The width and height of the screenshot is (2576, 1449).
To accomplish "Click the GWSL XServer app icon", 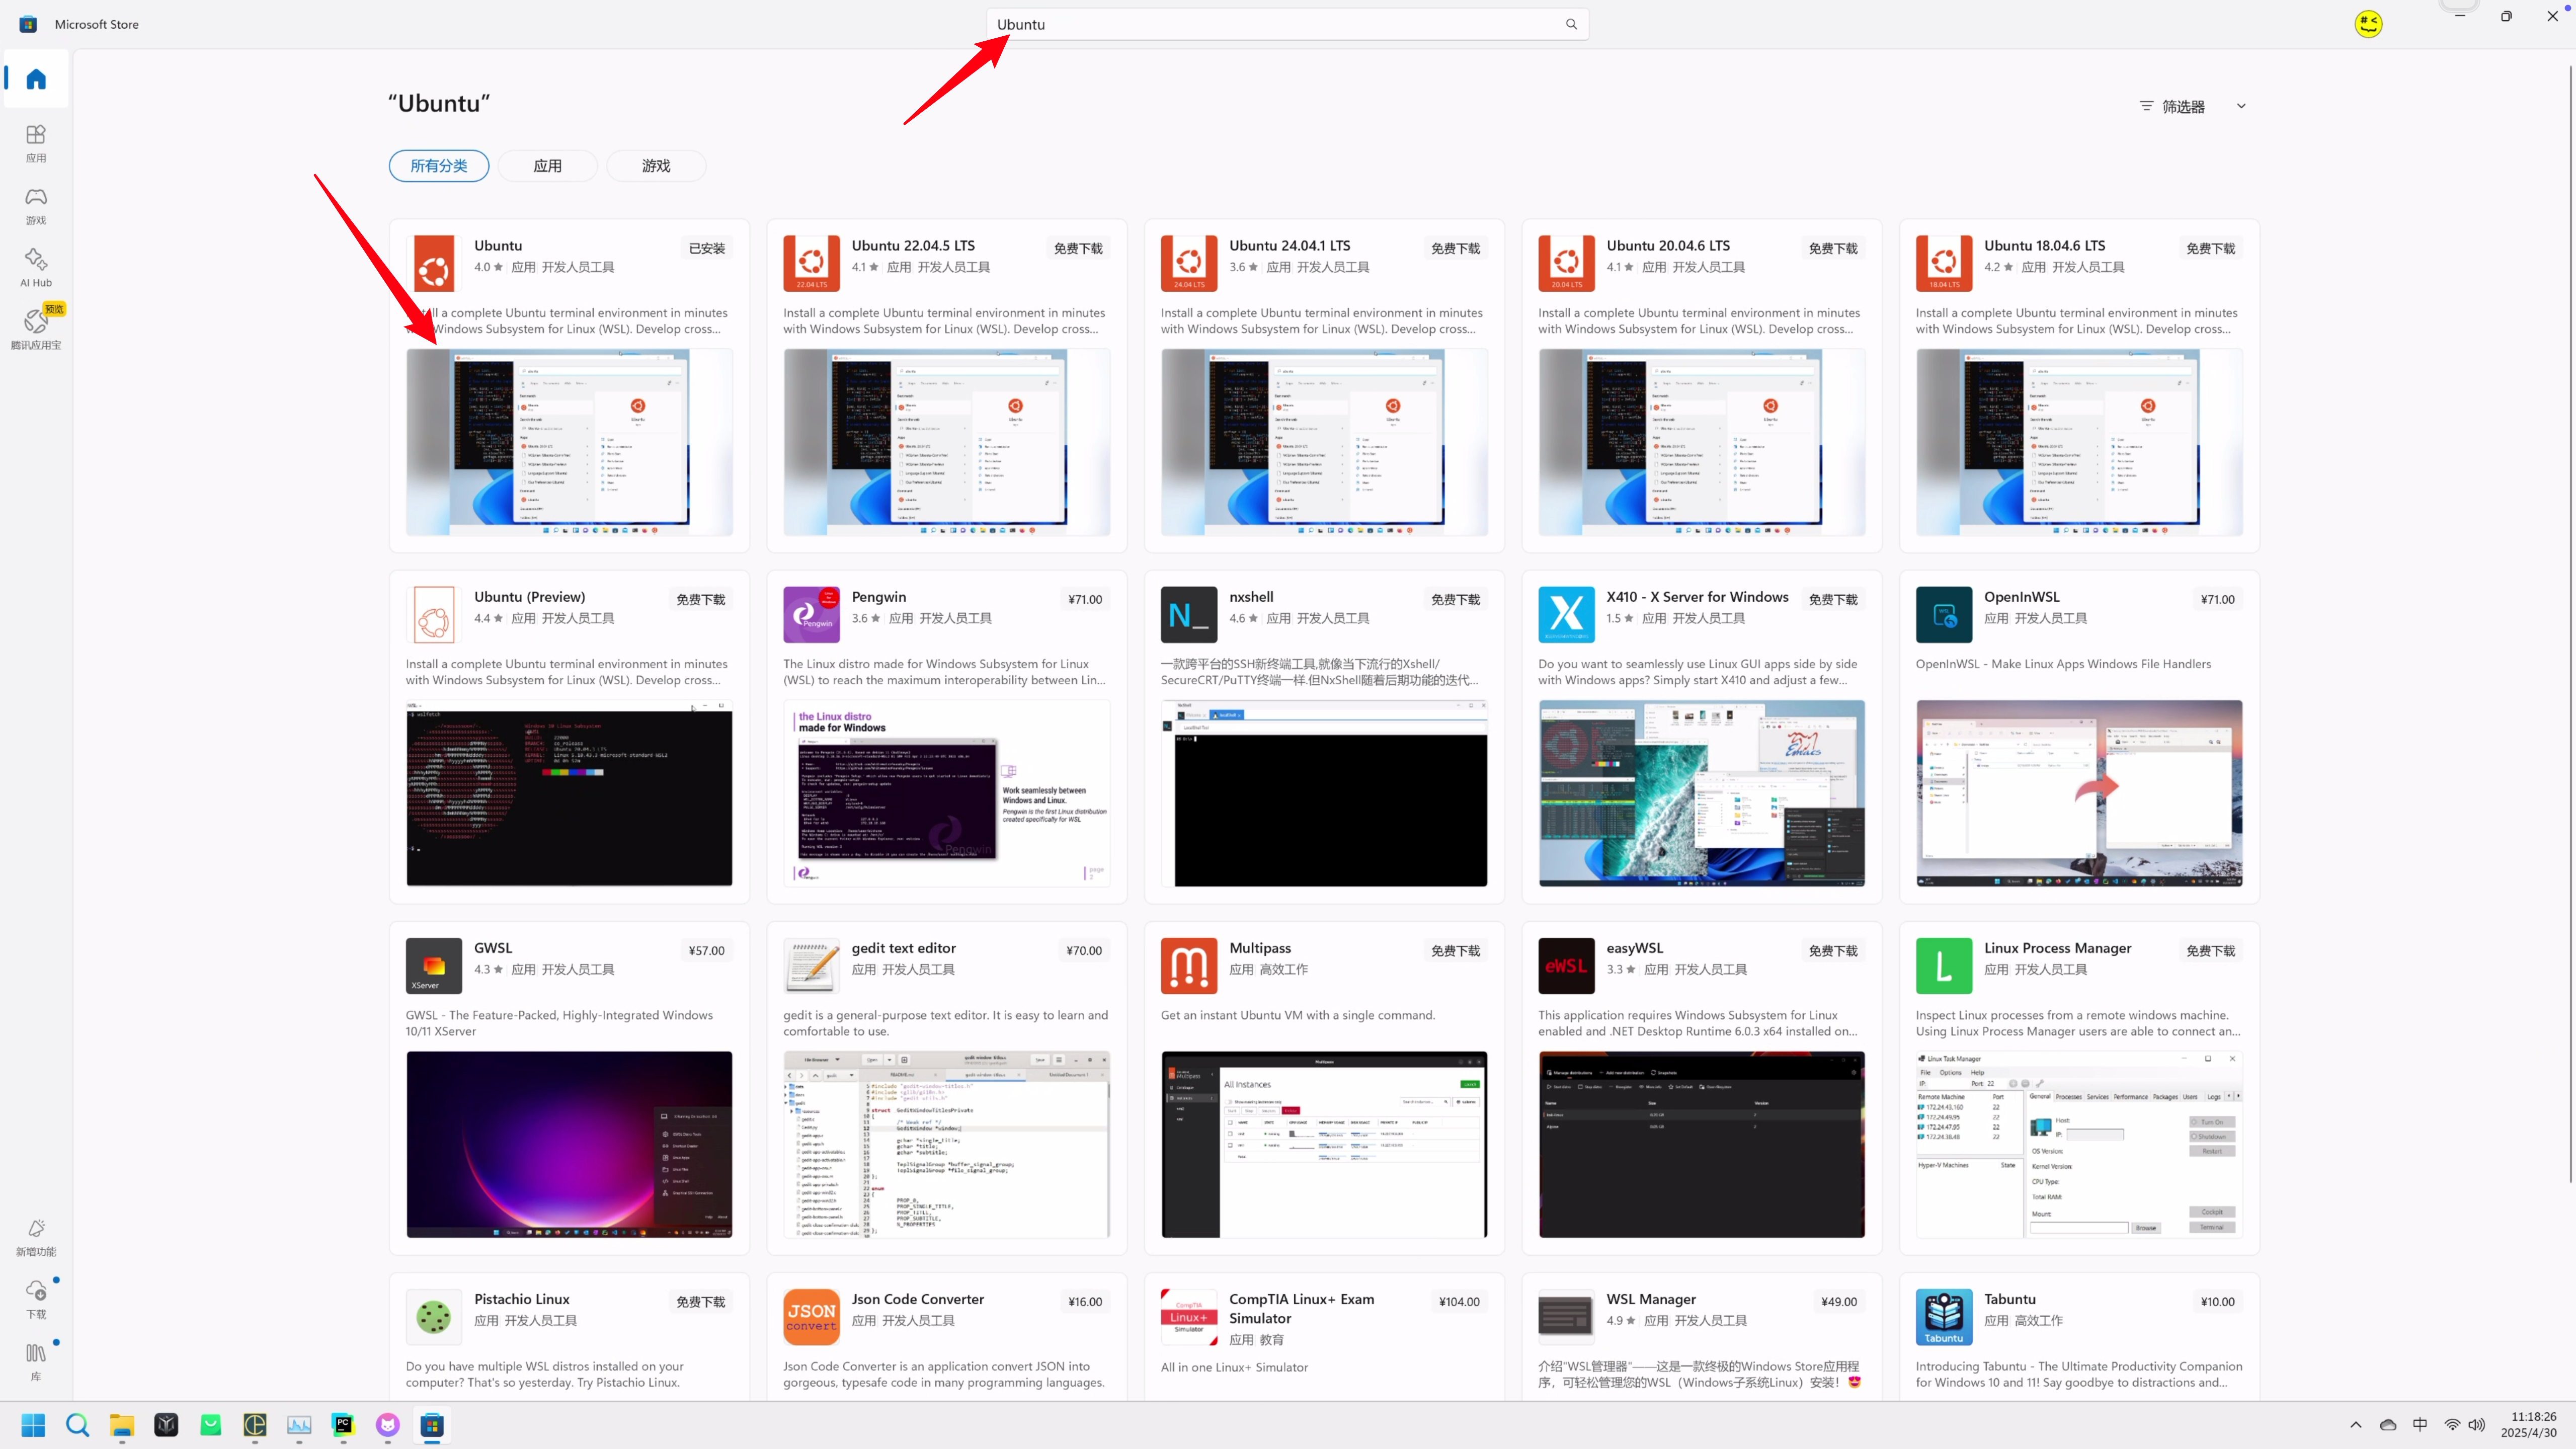I will coord(434,966).
